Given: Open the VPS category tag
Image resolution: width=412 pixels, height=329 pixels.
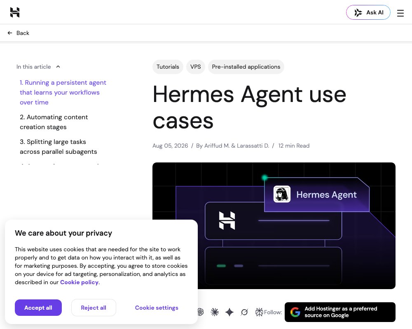Looking at the screenshot, I should pyautogui.click(x=195, y=67).
